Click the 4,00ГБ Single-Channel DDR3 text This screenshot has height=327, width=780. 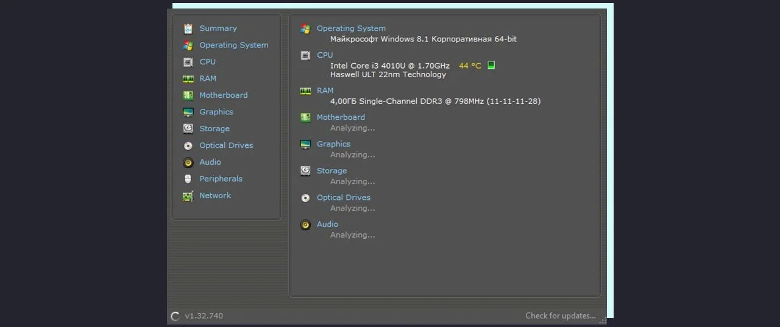tap(435, 102)
